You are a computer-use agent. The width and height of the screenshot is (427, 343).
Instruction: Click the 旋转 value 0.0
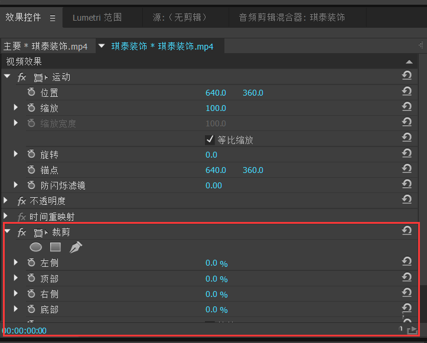tap(211, 155)
